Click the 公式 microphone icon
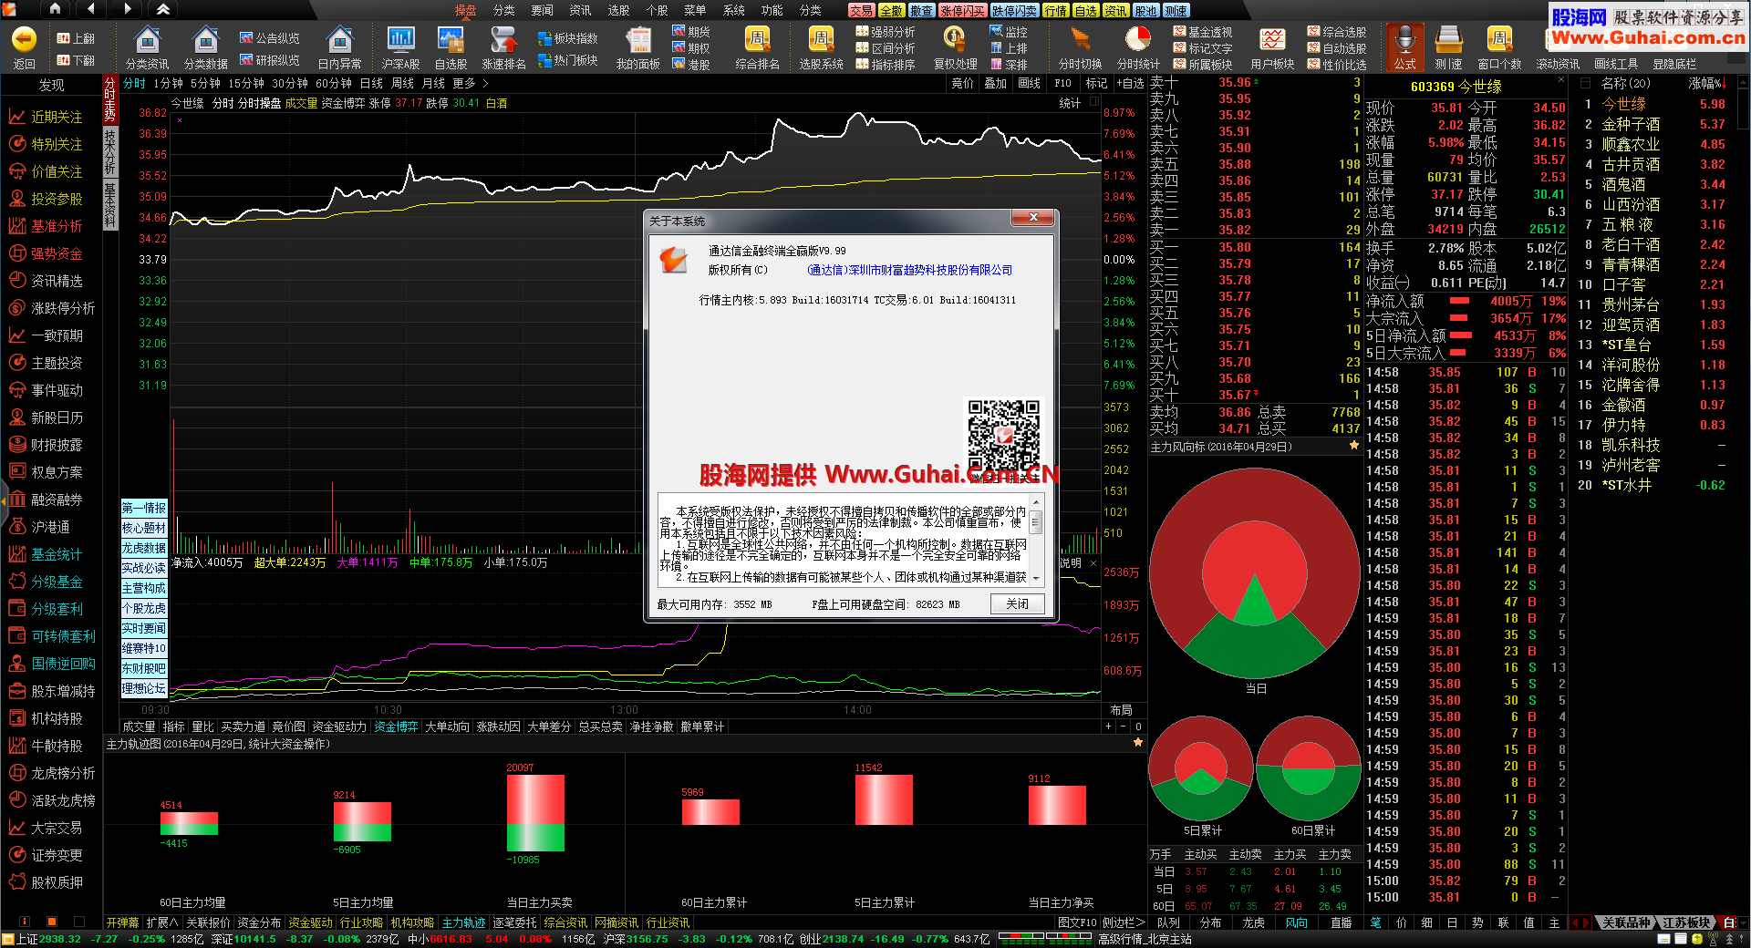Viewport: 1751px width, 948px height. pos(1404,40)
